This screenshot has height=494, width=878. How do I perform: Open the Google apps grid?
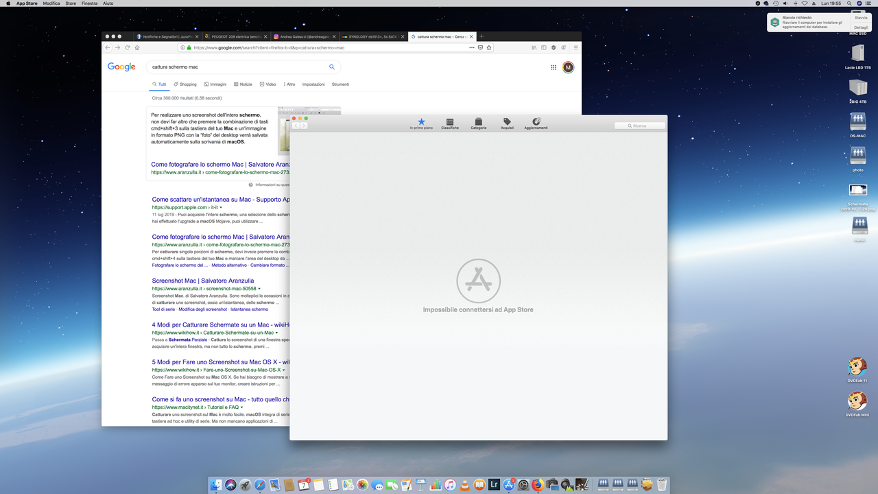(x=554, y=67)
